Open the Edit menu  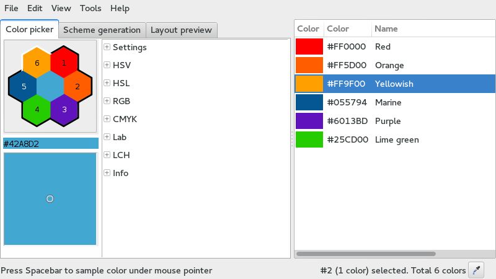35,8
